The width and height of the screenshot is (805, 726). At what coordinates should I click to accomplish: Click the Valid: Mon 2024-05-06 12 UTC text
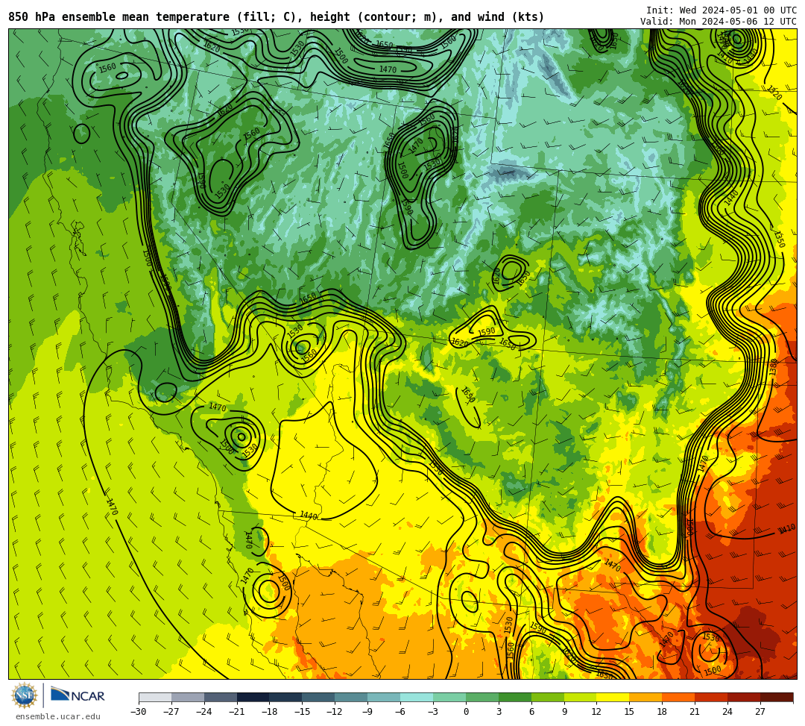pyautogui.click(x=719, y=22)
